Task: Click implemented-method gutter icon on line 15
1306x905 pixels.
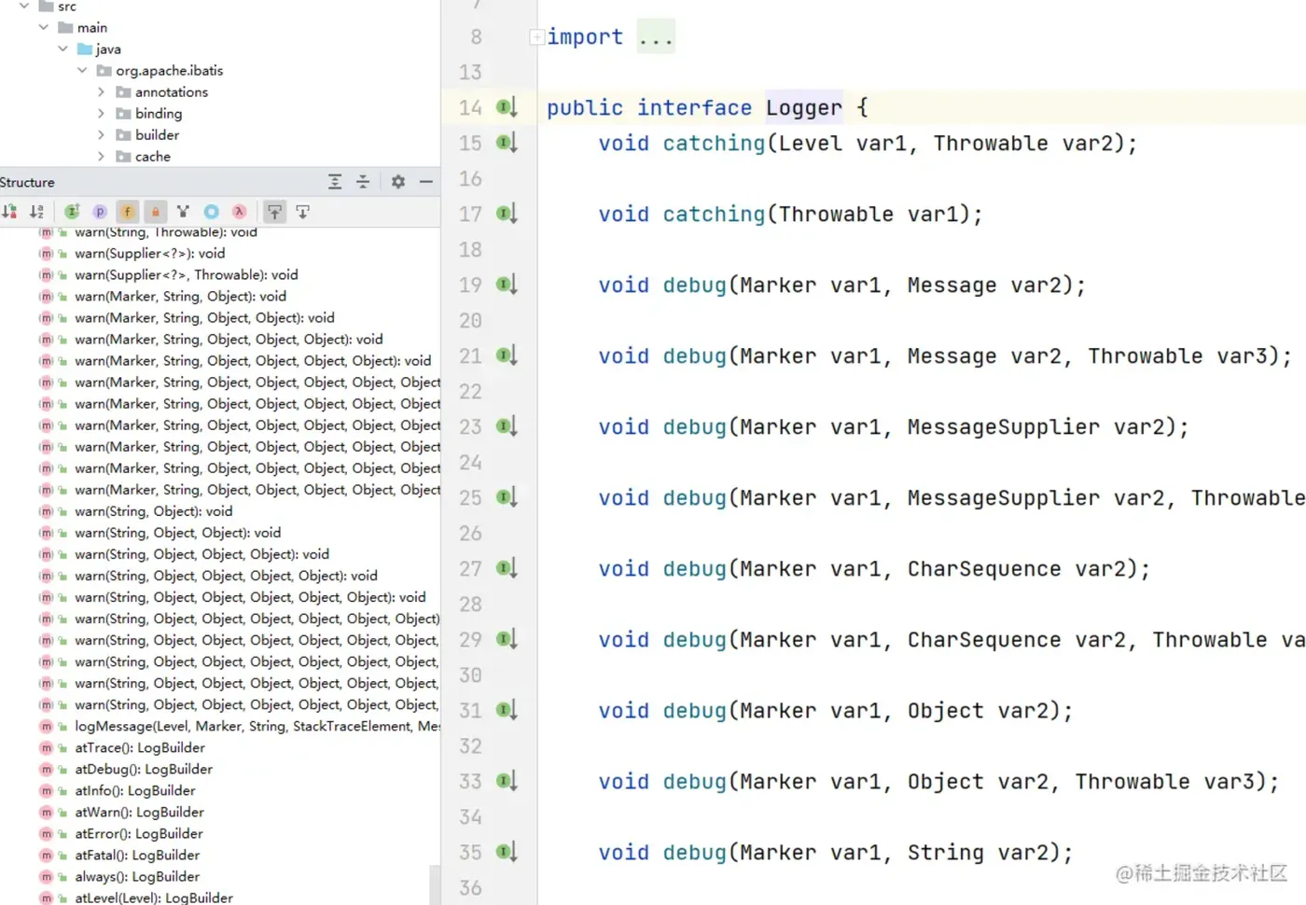Action: click(x=507, y=143)
